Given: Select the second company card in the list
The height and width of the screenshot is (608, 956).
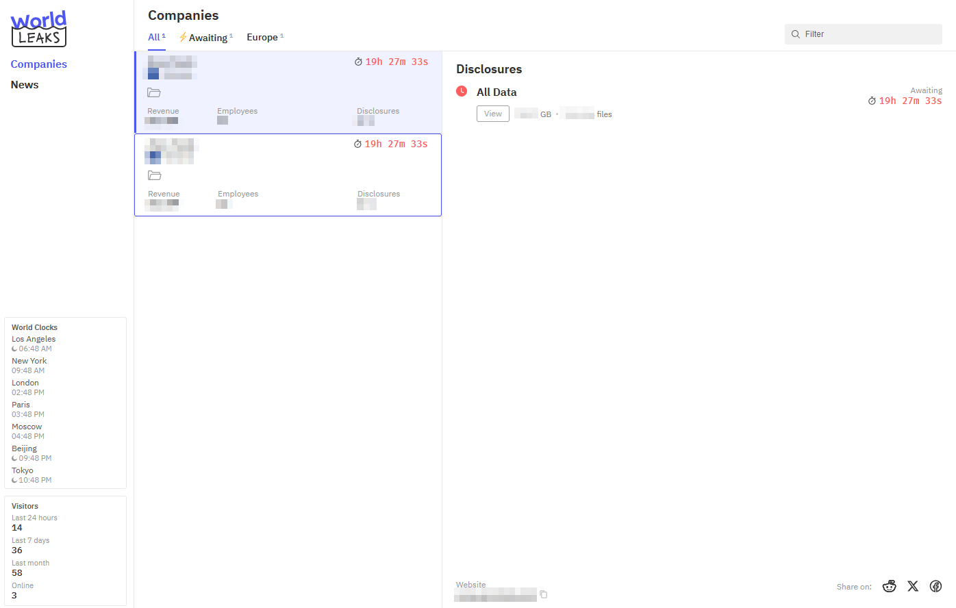Looking at the screenshot, I should click(x=288, y=175).
